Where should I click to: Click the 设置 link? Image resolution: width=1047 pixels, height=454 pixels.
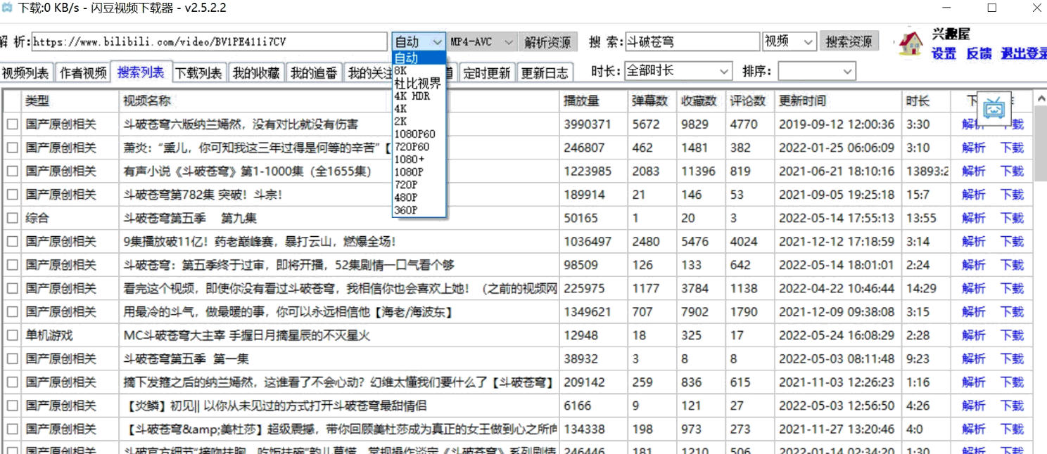(944, 53)
